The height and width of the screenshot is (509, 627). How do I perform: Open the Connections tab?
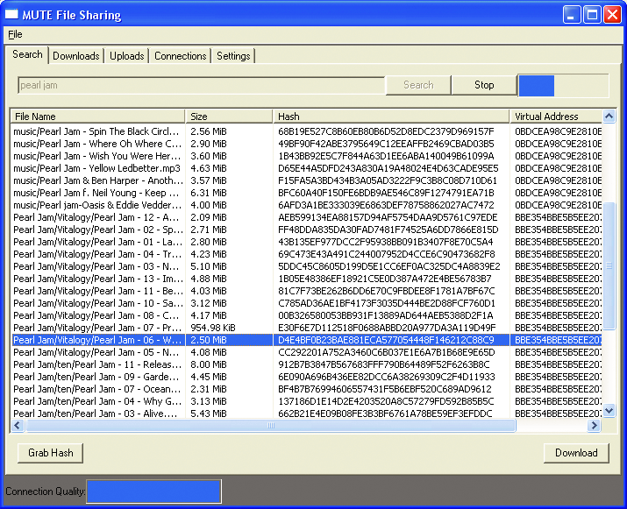click(x=180, y=56)
